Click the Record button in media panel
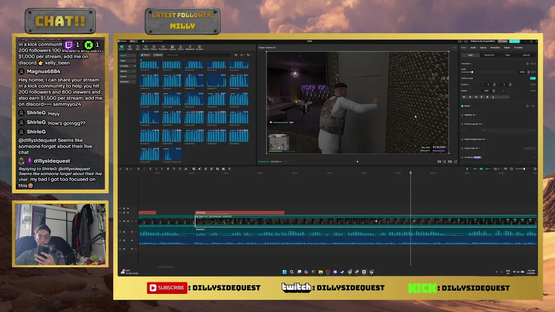Image resolution: width=555 pixels, height=312 pixels. 158,55
